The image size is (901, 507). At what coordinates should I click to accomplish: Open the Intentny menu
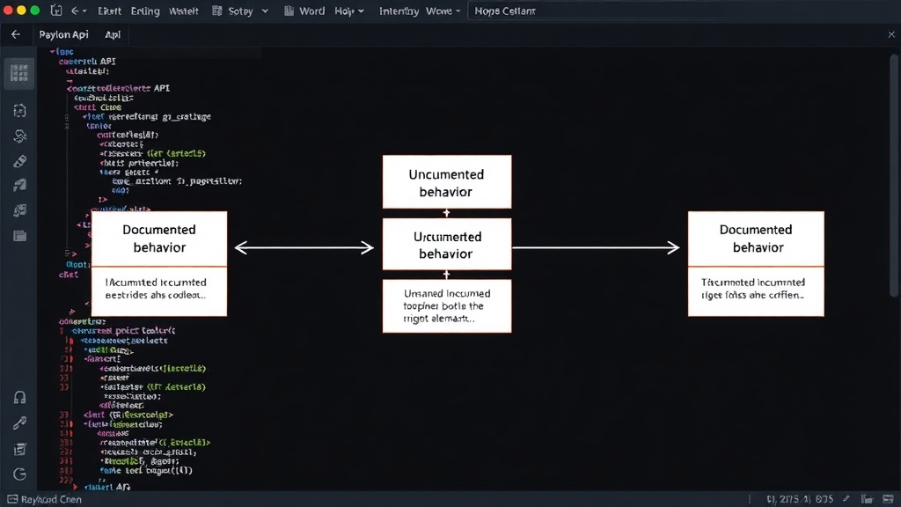coord(399,11)
